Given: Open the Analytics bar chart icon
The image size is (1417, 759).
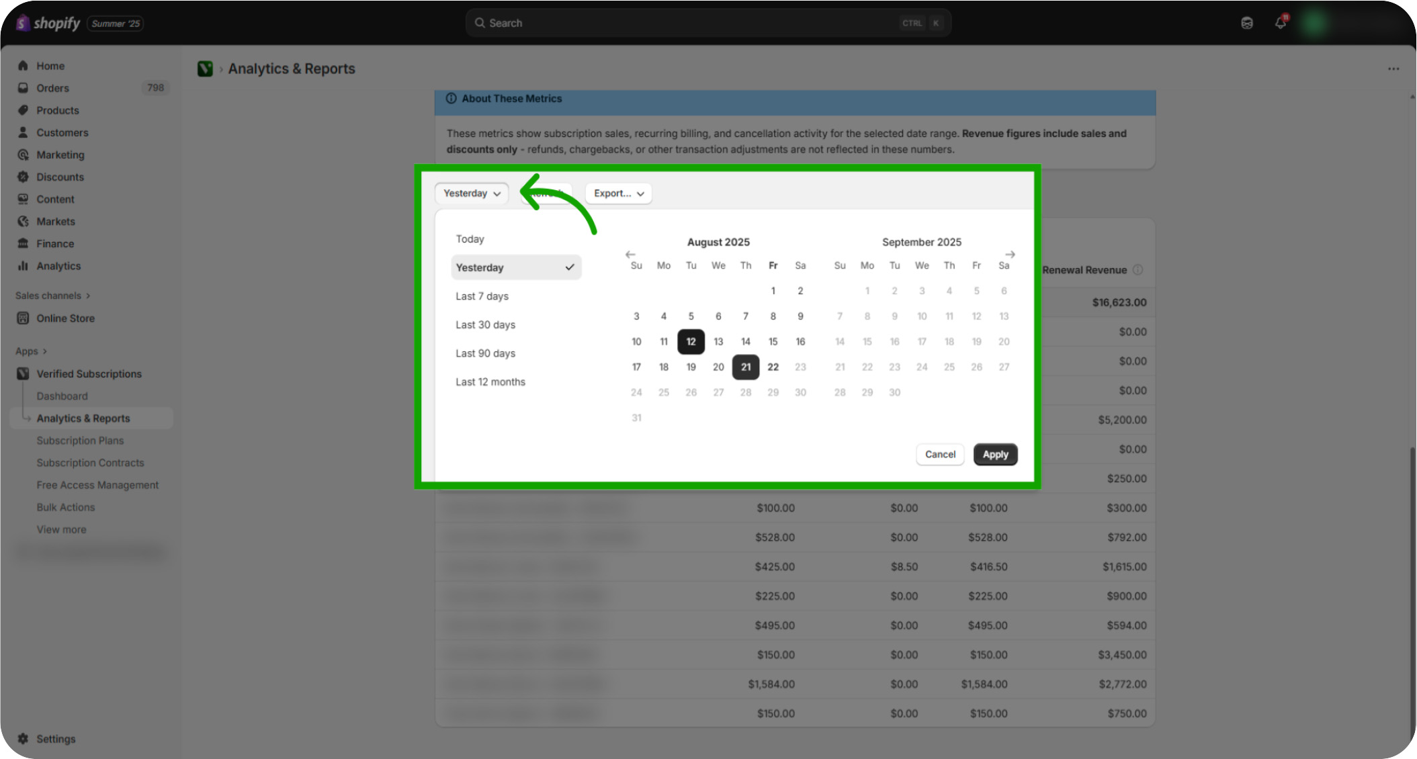Looking at the screenshot, I should [23, 265].
